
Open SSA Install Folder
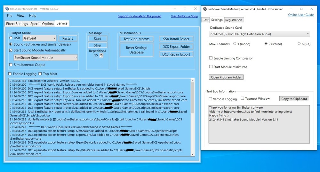(176, 39)
